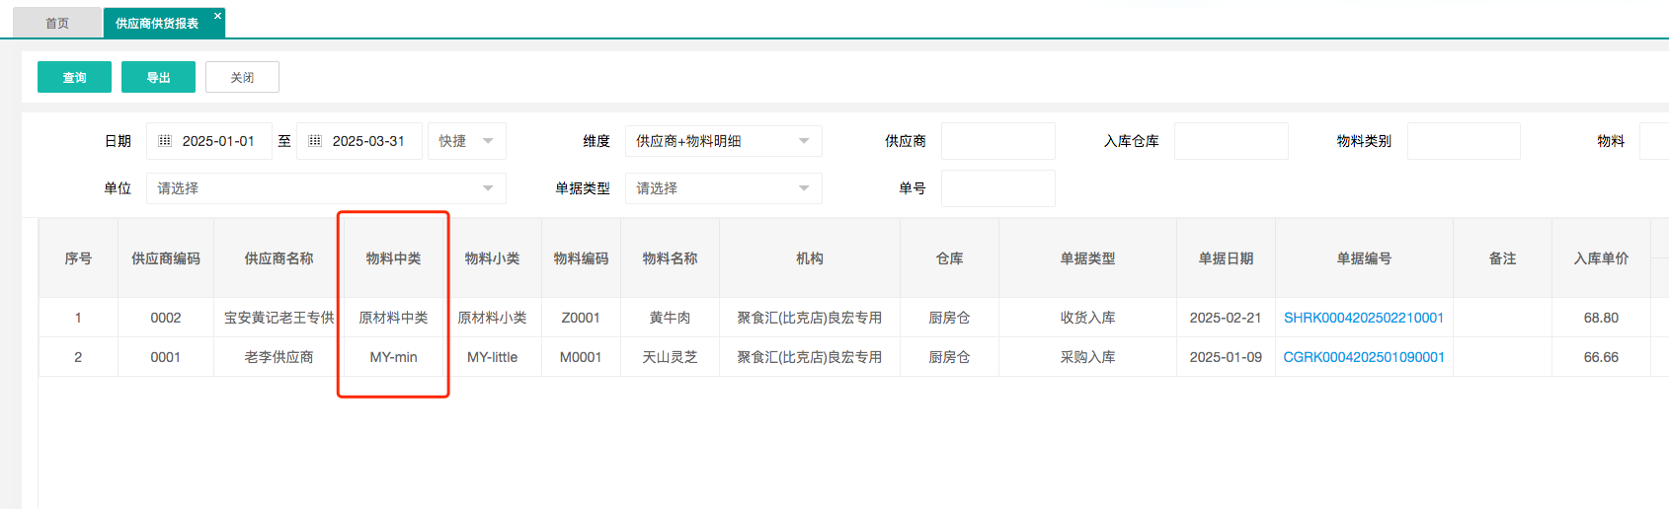Click the 供应商 input field
1669x509 pixels.
click(x=997, y=141)
